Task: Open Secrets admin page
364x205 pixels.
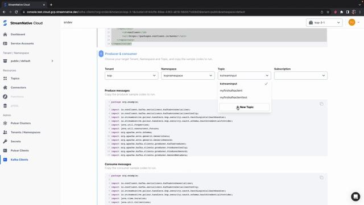Action: coord(16,141)
